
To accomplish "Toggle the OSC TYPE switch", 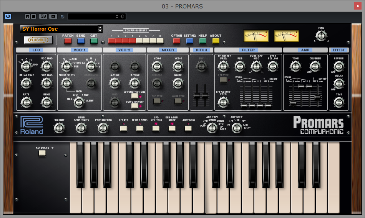I will pos(157,101).
